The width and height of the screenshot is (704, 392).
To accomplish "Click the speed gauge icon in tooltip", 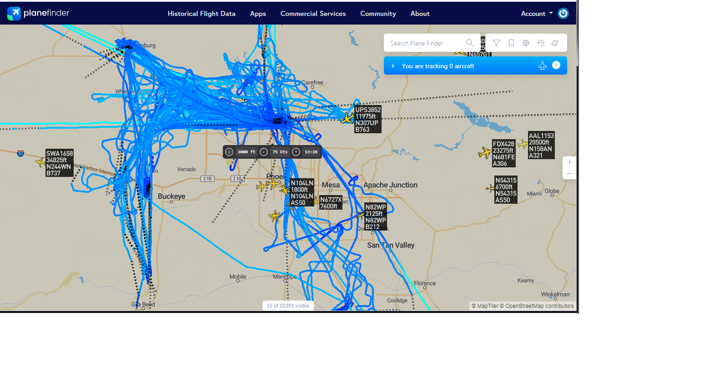I will pos(264,152).
